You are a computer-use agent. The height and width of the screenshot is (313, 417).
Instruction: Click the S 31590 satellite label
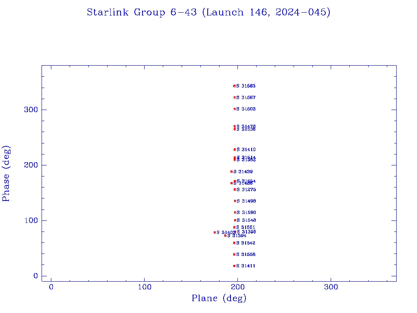pos(246,212)
